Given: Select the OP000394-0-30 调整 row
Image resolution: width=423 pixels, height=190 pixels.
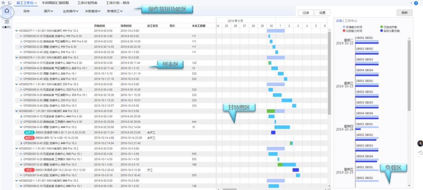Looking at the screenshot, I should pos(115,74).
